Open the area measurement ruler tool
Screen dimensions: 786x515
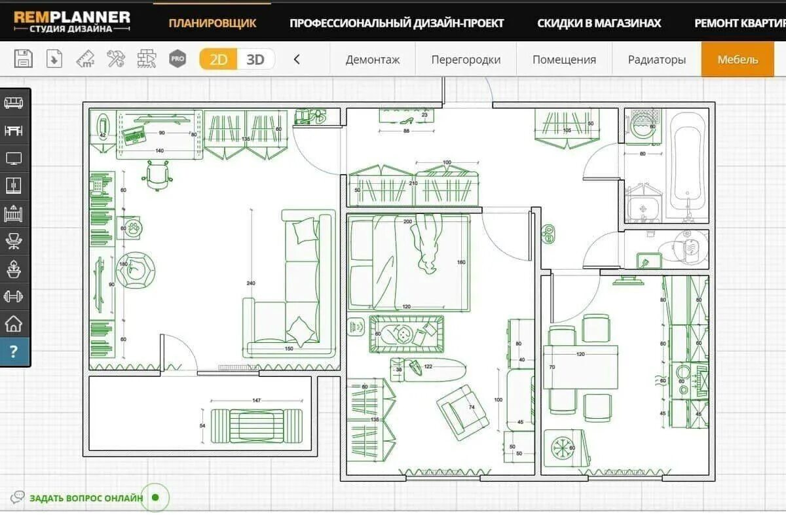85,59
